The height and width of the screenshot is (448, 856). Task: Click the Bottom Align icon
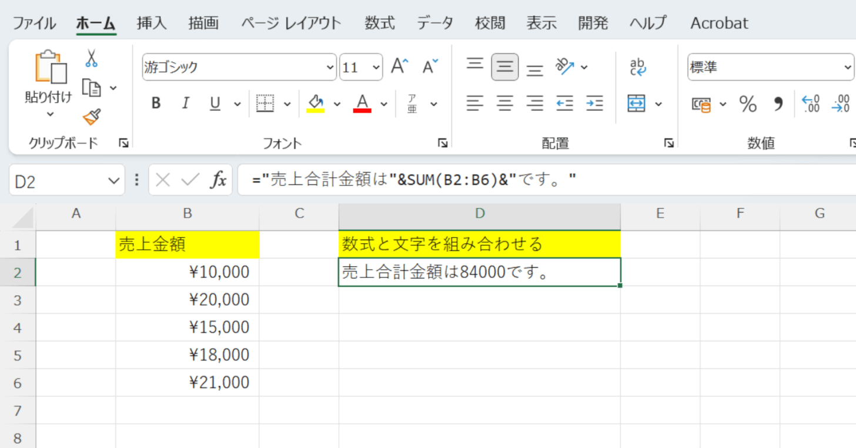pyautogui.click(x=534, y=70)
